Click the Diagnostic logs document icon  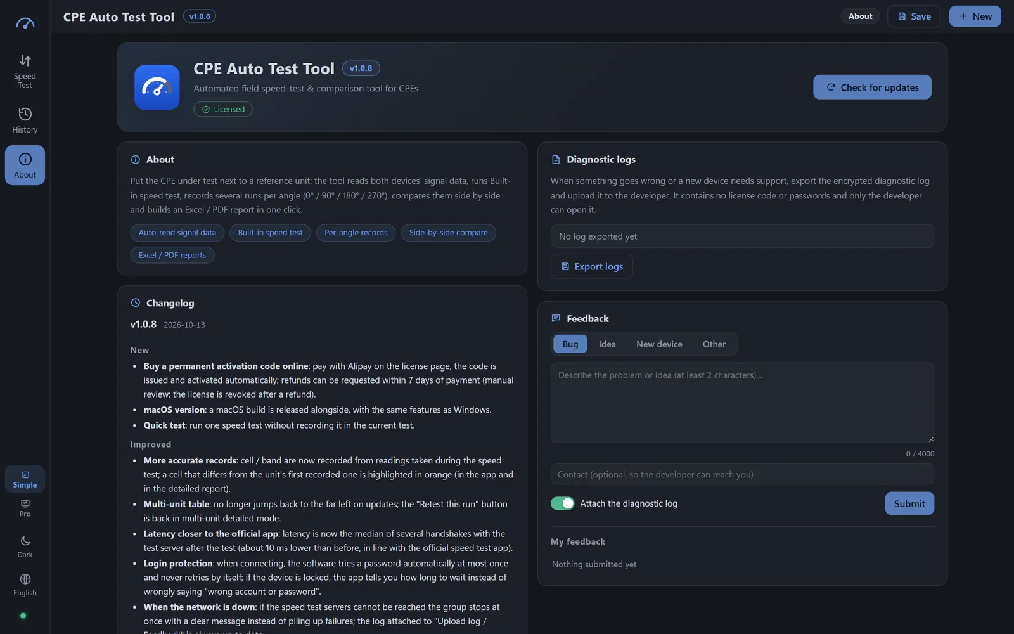pyautogui.click(x=556, y=160)
